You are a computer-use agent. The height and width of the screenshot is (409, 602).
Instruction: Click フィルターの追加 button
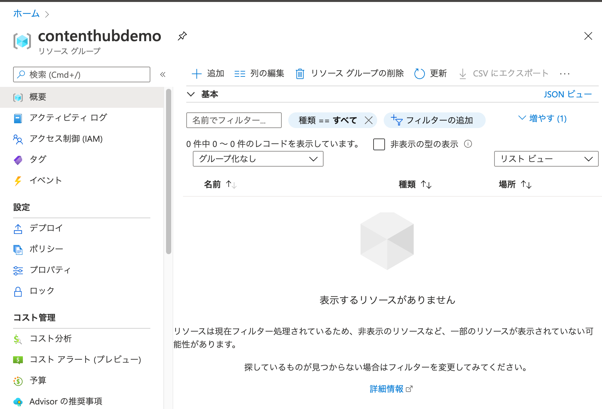[434, 120]
